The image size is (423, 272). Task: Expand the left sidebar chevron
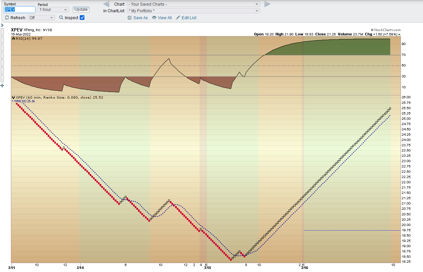[2, 25]
